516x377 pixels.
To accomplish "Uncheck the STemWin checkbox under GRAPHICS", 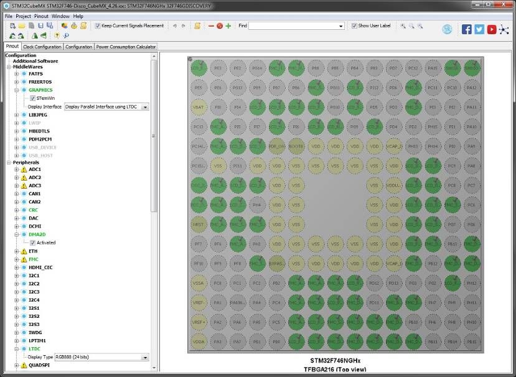I will tap(32, 98).
